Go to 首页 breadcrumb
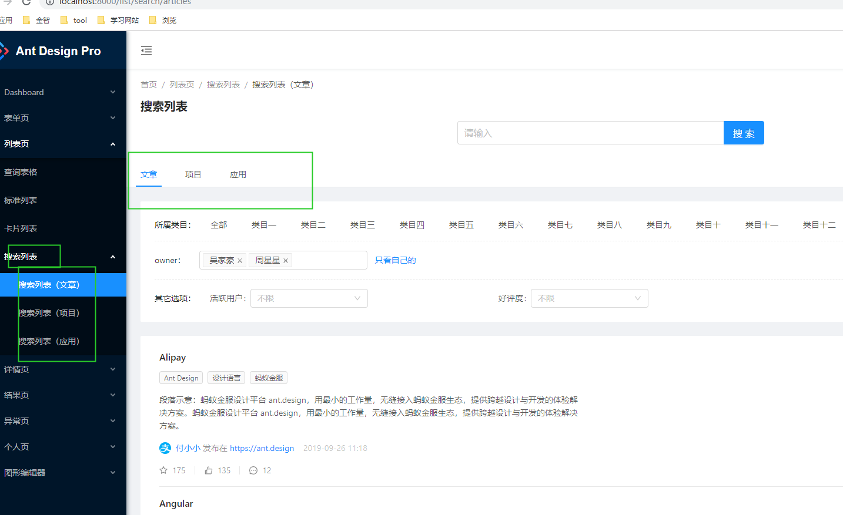This screenshot has height=515, width=843. pos(149,85)
